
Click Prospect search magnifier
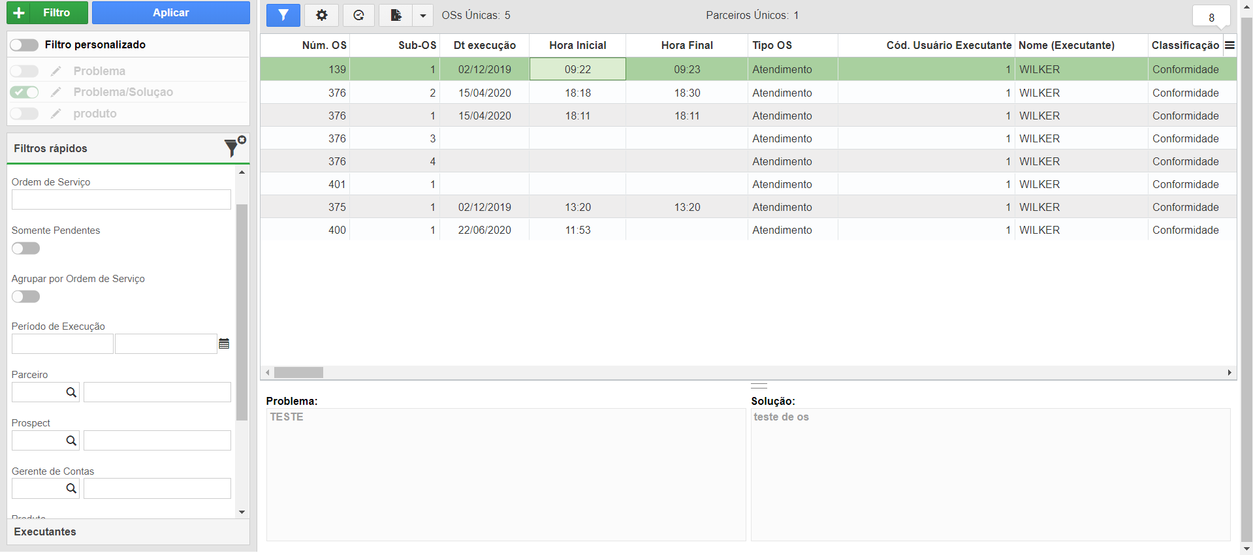point(71,441)
